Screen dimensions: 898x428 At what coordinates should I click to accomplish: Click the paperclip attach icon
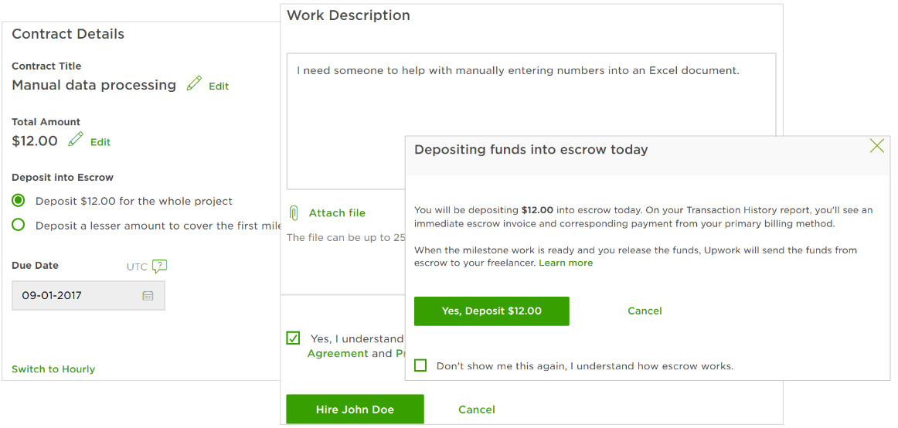[294, 213]
